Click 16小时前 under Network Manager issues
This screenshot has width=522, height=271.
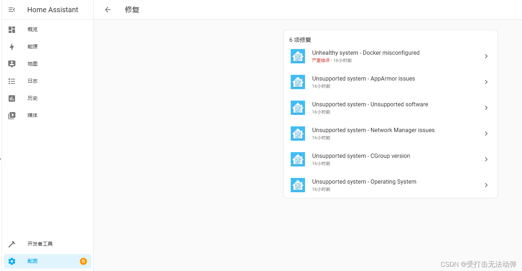pyautogui.click(x=321, y=138)
